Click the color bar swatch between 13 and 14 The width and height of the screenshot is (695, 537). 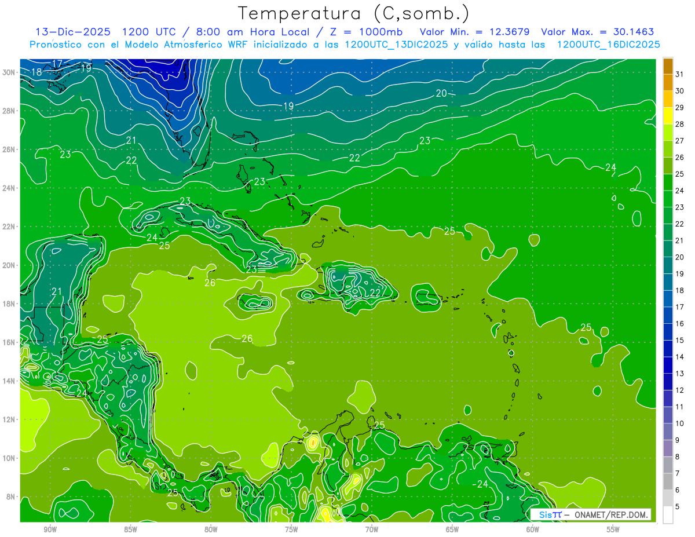[668, 366]
